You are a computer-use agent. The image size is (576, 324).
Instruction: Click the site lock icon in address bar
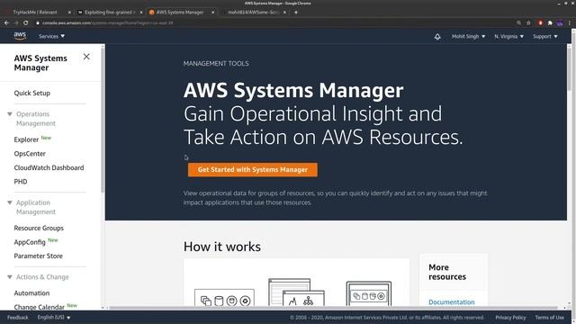click(x=38, y=22)
